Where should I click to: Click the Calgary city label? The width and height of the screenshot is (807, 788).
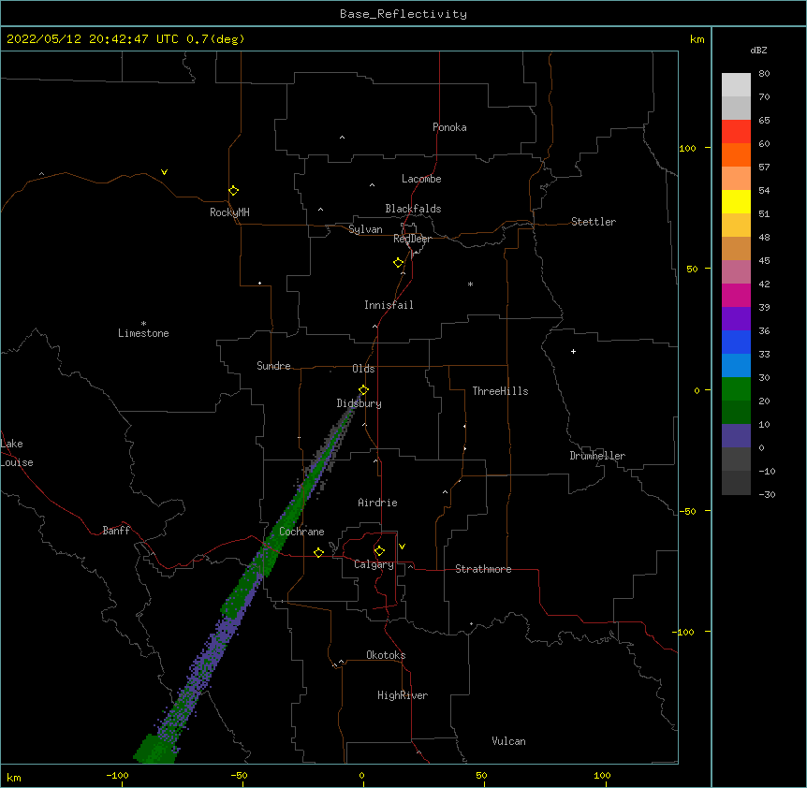[374, 564]
